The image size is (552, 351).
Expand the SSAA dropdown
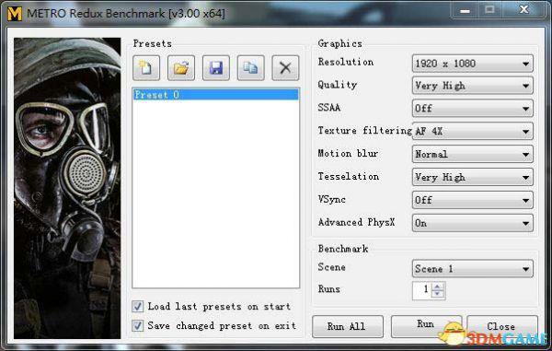(473, 108)
